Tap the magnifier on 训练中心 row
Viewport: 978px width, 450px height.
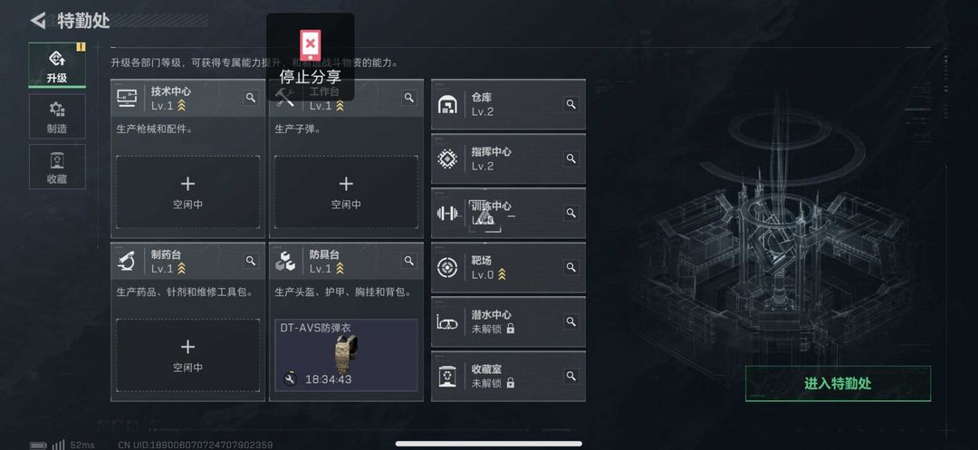click(570, 213)
